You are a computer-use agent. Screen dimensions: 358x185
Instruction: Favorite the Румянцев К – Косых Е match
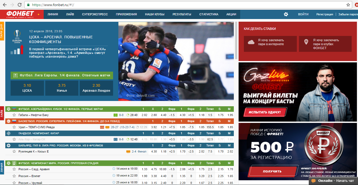(x=14, y=152)
